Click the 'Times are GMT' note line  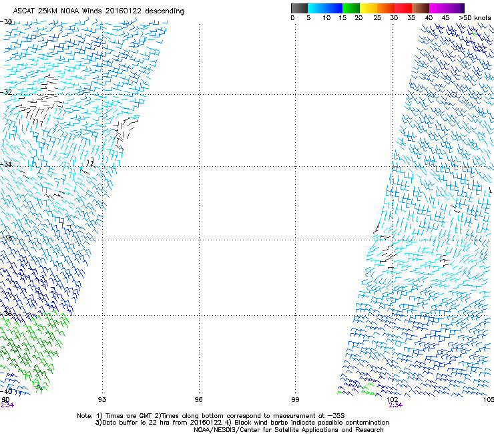click(211, 416)
